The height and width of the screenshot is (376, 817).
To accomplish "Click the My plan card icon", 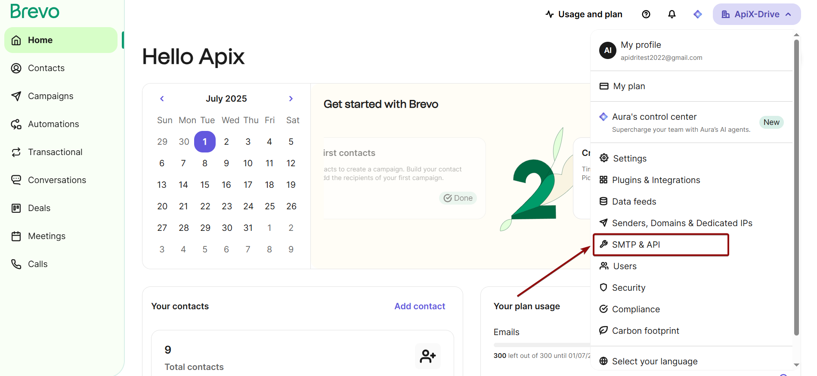I will click(x=604, y=86).
